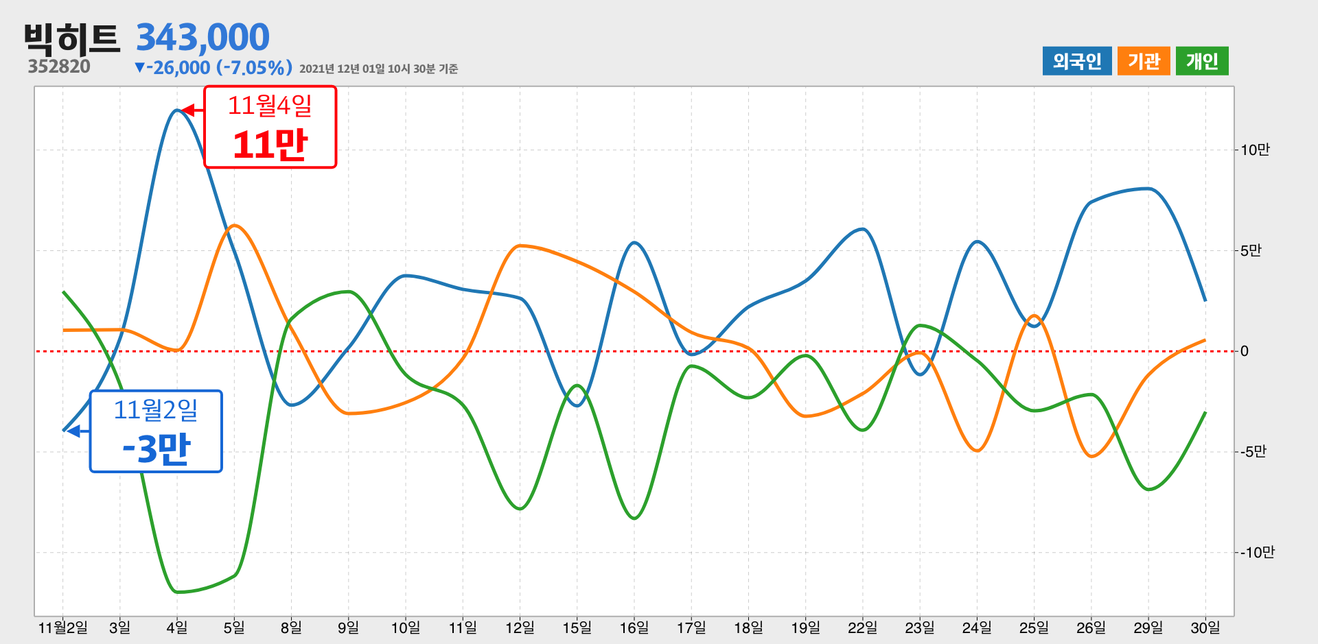
Task: Click the 11일 x-axis label
Action: (x=463, y=628)
